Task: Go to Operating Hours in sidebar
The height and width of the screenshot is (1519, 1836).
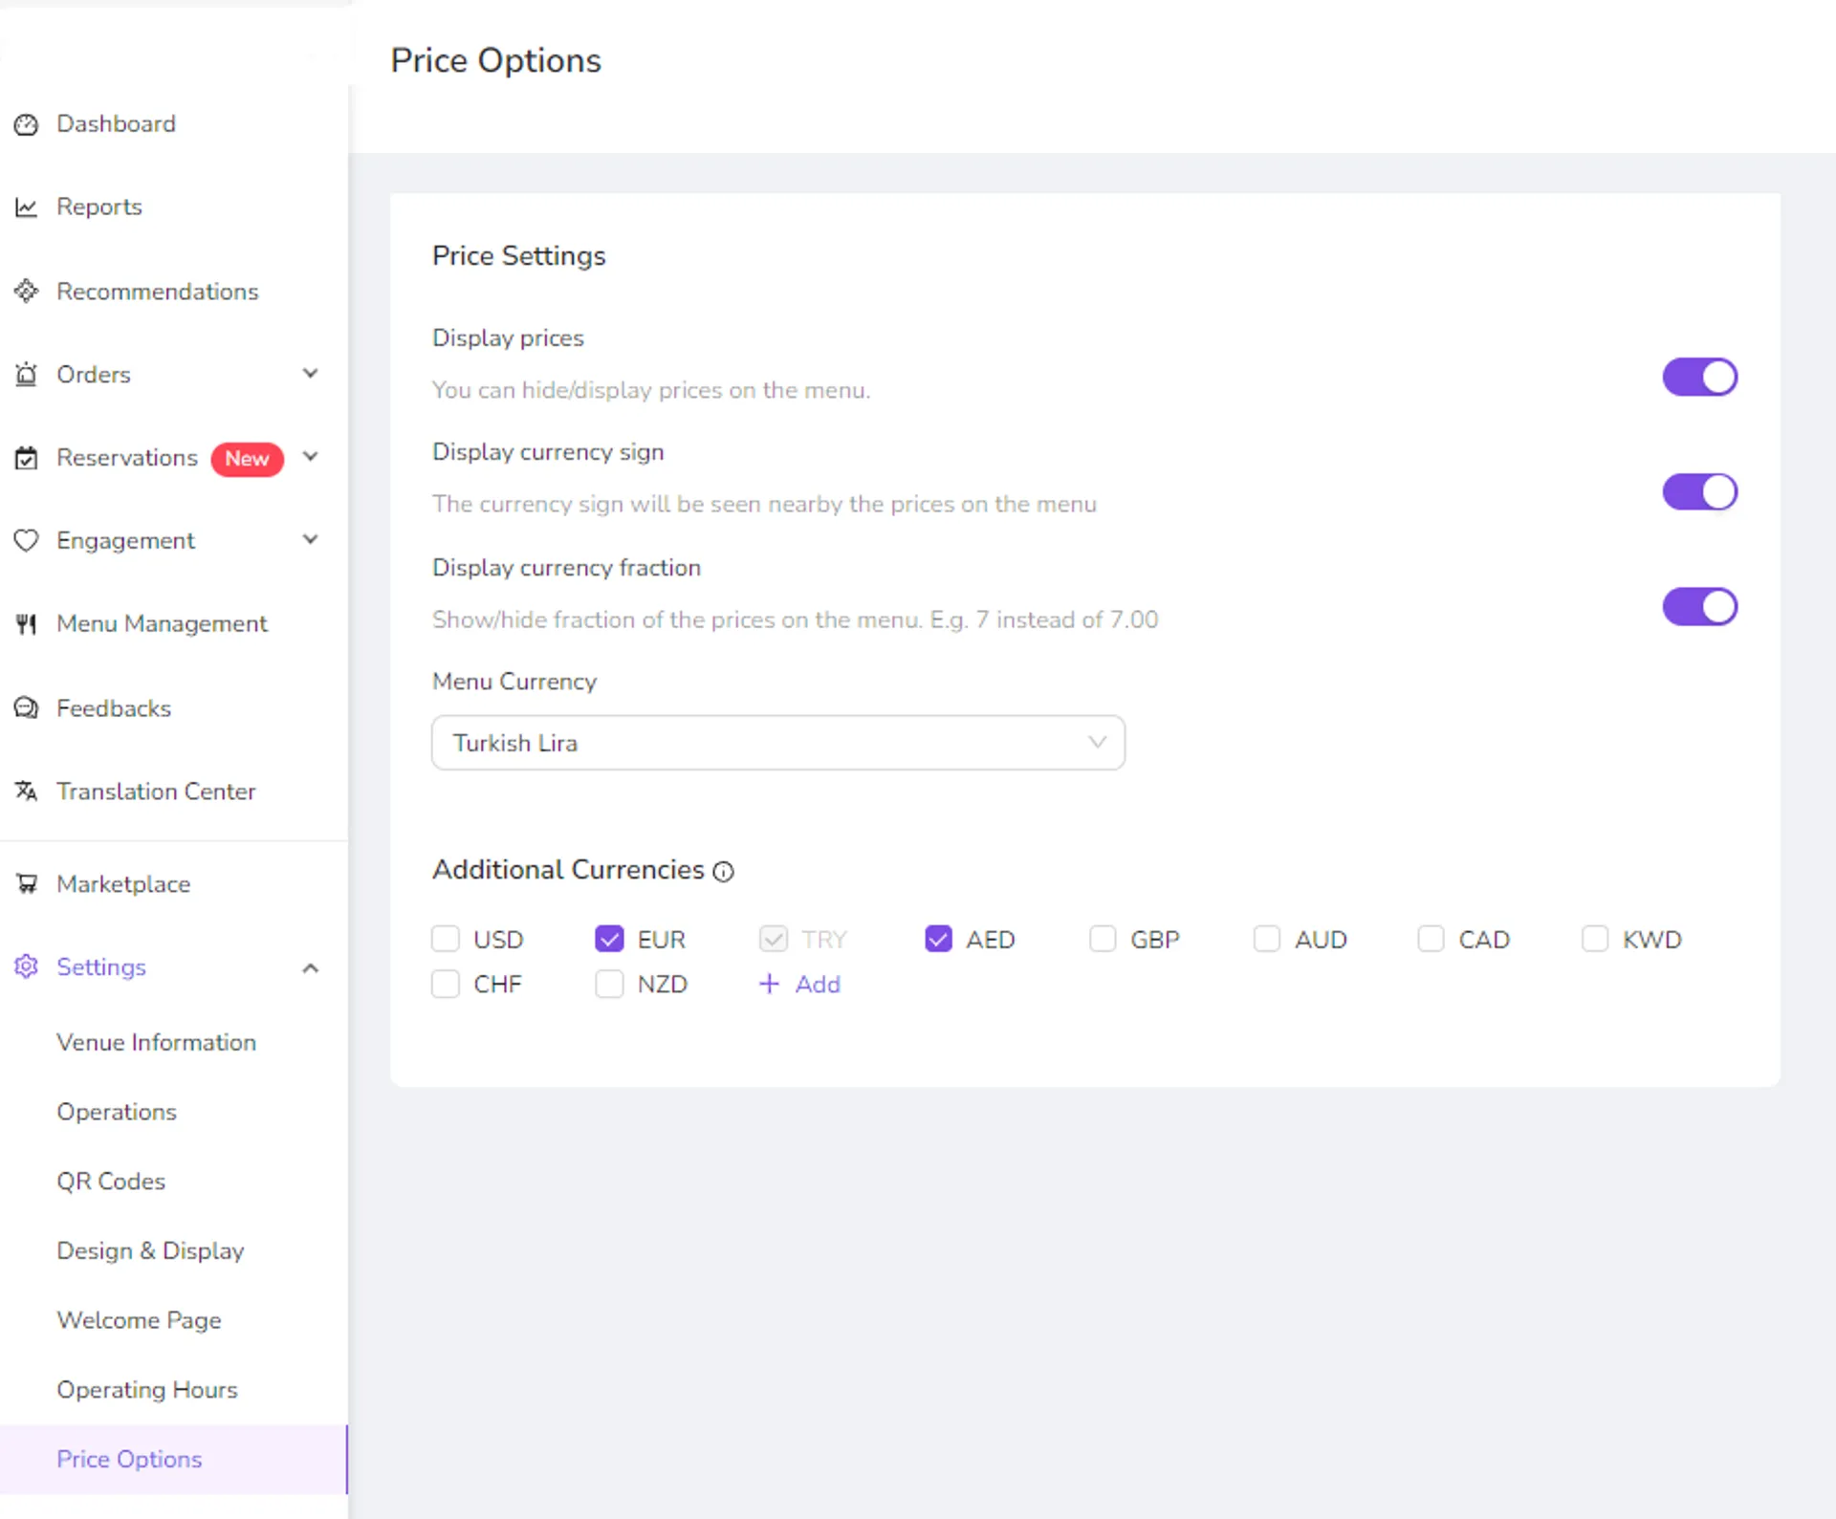Action: tap(147, 1390)
